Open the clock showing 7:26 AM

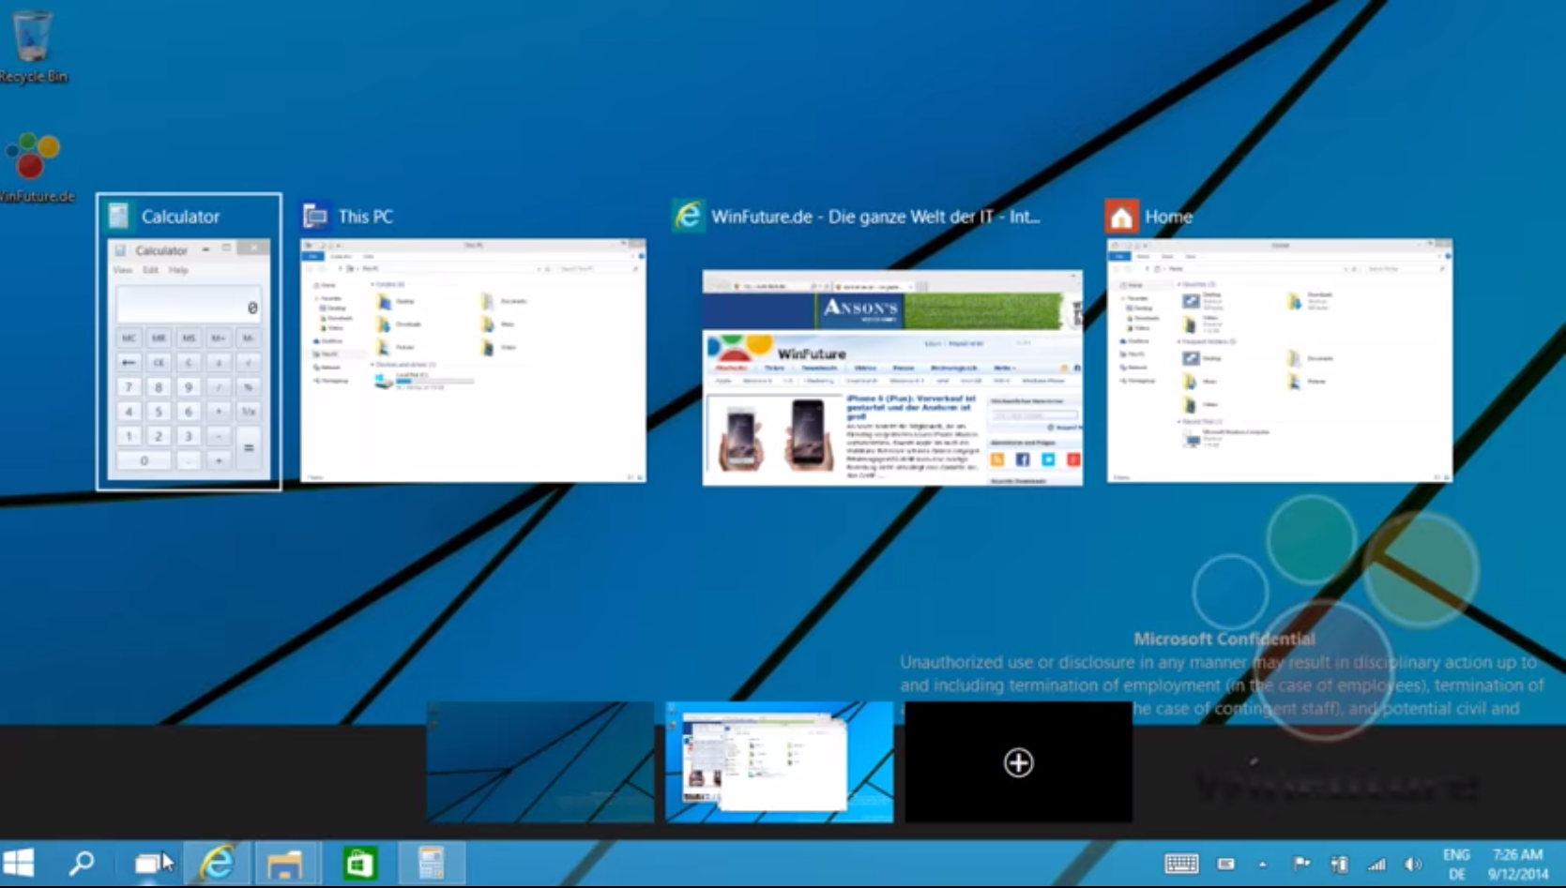(x=1517, y=864)
